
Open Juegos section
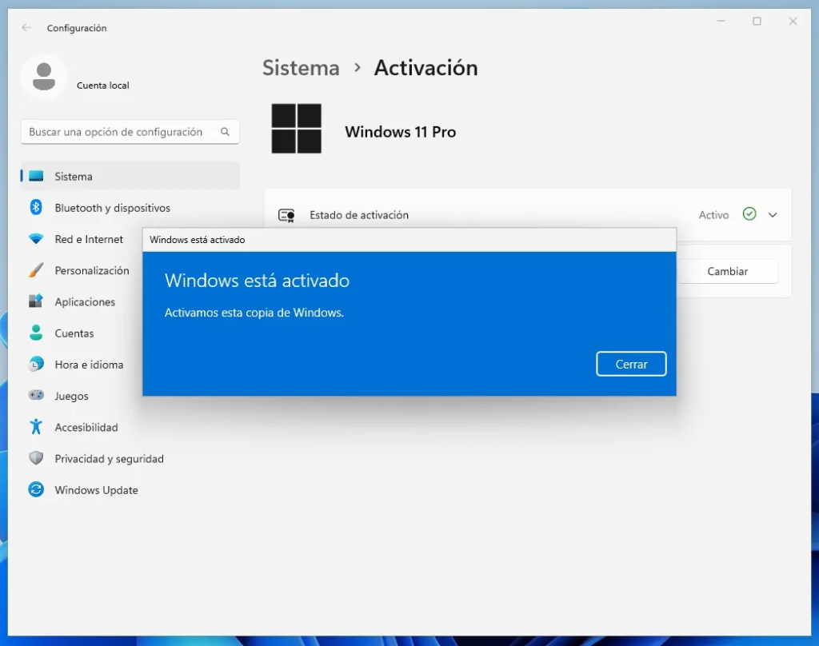[x=71, y=396]
